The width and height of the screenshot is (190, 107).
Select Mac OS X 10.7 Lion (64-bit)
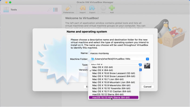[114, 79]
